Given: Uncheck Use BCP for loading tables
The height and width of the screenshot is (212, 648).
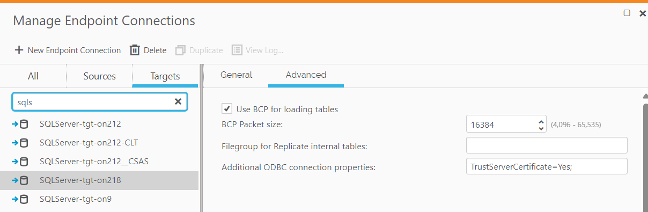Looking at the screenshot, I should (227, 108).
